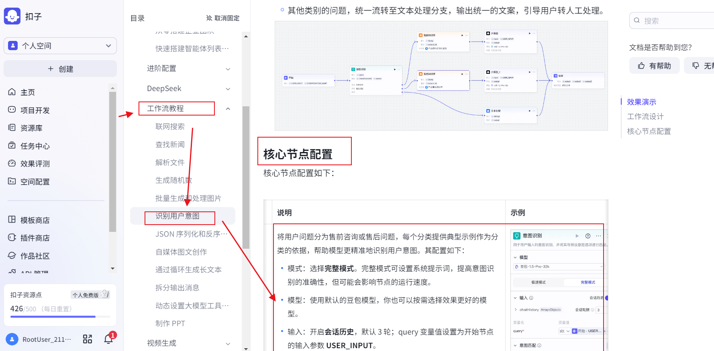
Task: Collapse the 输入 section in example
Action: tap(515, 298)
